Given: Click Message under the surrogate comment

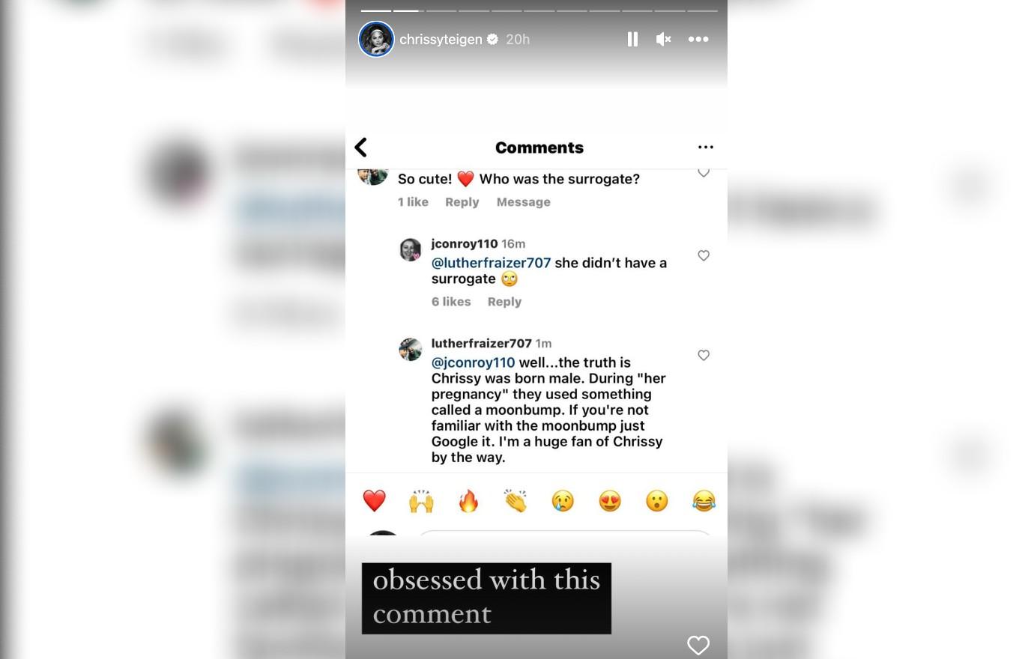Looking at the screenshot, I should tap(523, 202).
